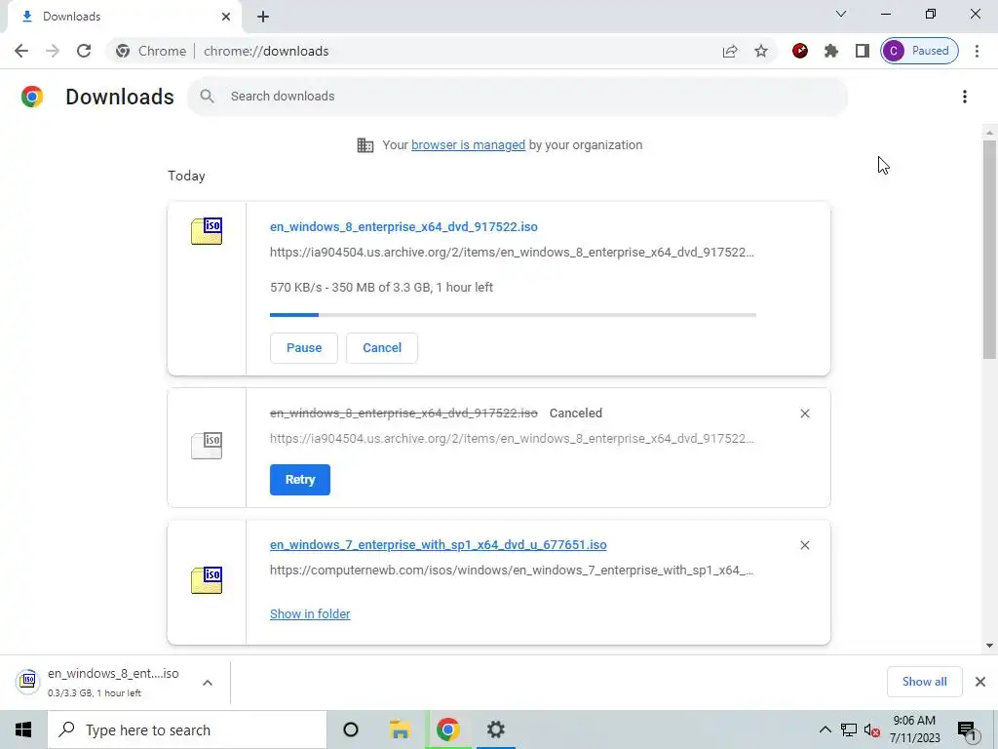Open the Settings gear on the taskbar
998x749 pixels.
pos(496,729)
